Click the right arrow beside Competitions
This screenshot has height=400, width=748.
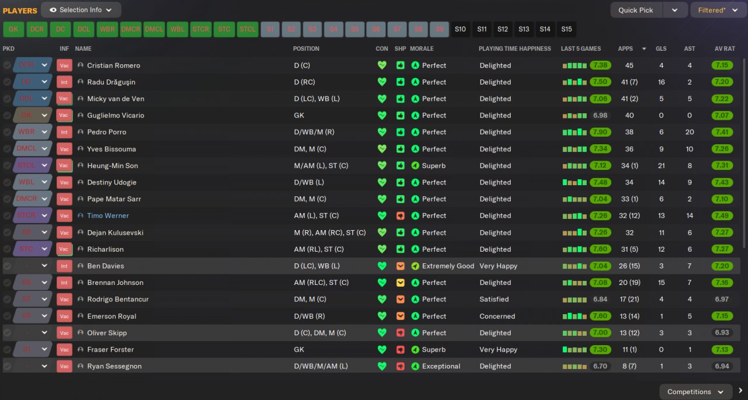(x=740, y=391)
